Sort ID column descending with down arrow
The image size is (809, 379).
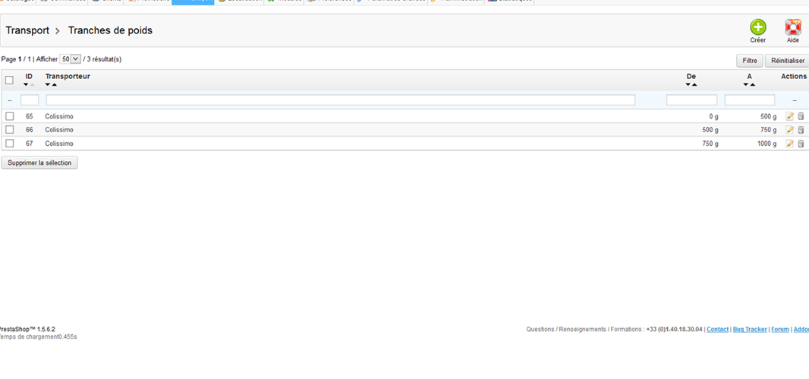click(26, 84)
